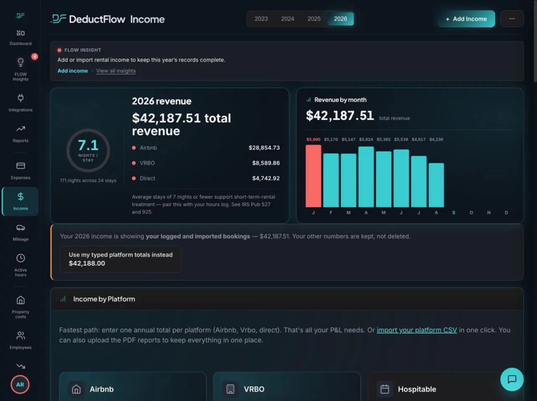Switch to the 2023 year tab

pyautogui.click(x=261, y=19)
